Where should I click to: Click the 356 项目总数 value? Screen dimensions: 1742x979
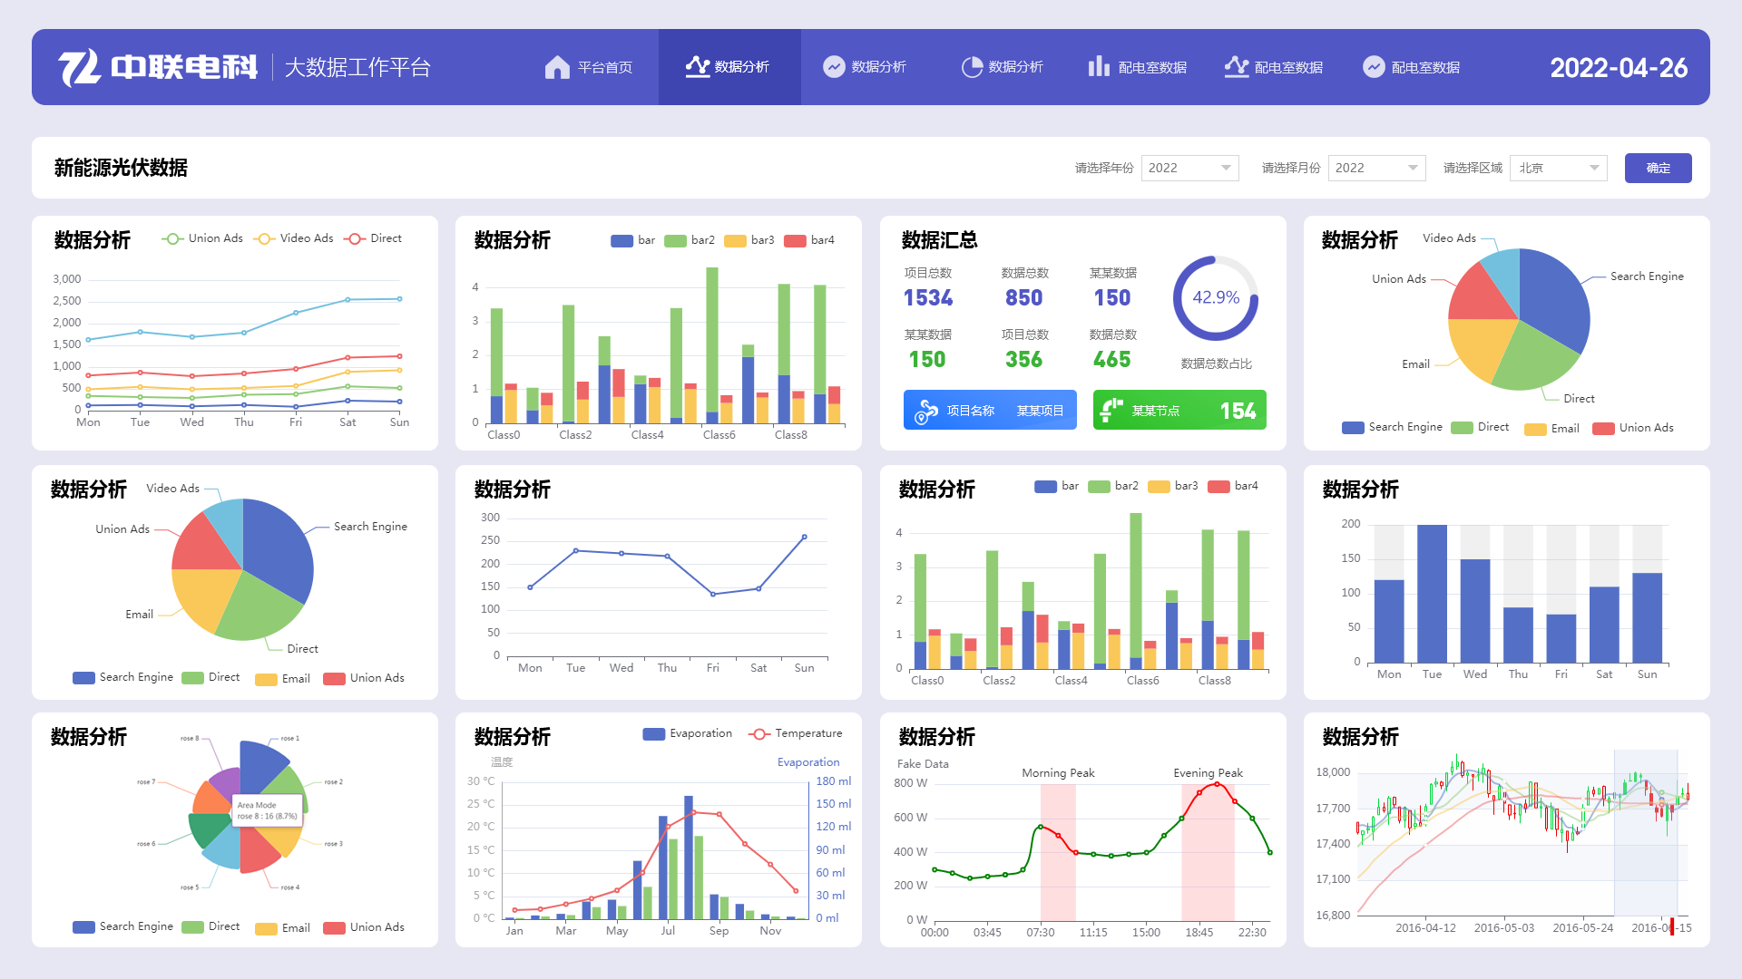pyautogui.click(x=1023, y=360)
